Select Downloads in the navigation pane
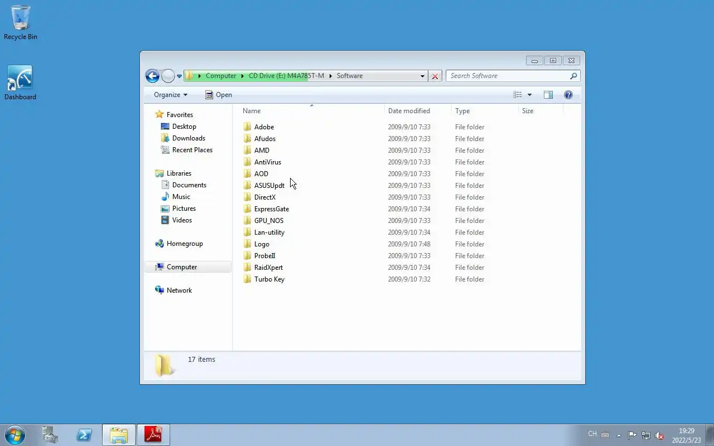714x446 pixels. [x=183, y=138]
